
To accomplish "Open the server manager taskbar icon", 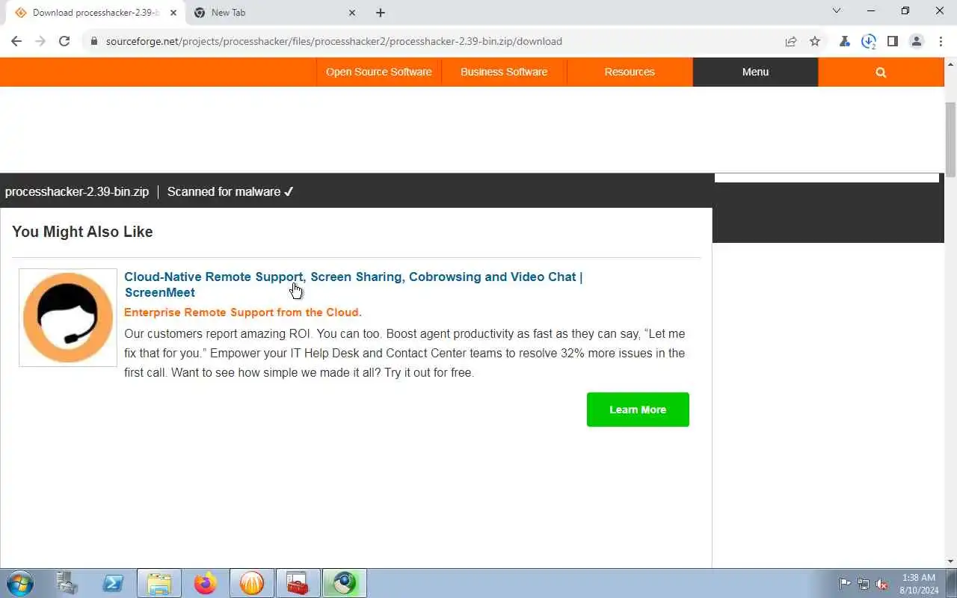I will [x=67, y=583].
